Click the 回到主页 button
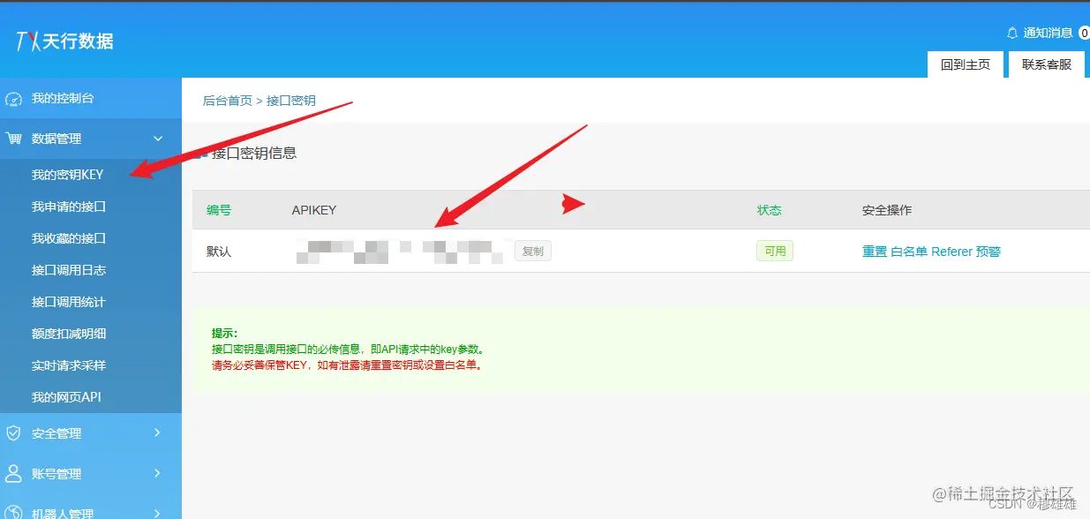The width and height of the screenshot is (1090, 519). point(965,64)
